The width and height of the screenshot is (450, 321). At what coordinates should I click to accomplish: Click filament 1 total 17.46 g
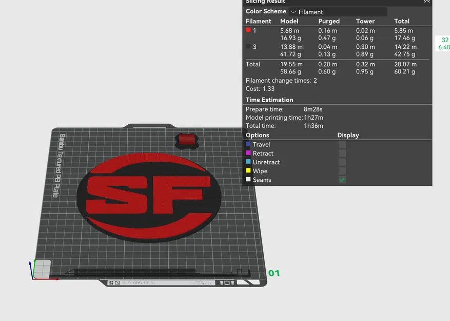click(x=404, y=38)
